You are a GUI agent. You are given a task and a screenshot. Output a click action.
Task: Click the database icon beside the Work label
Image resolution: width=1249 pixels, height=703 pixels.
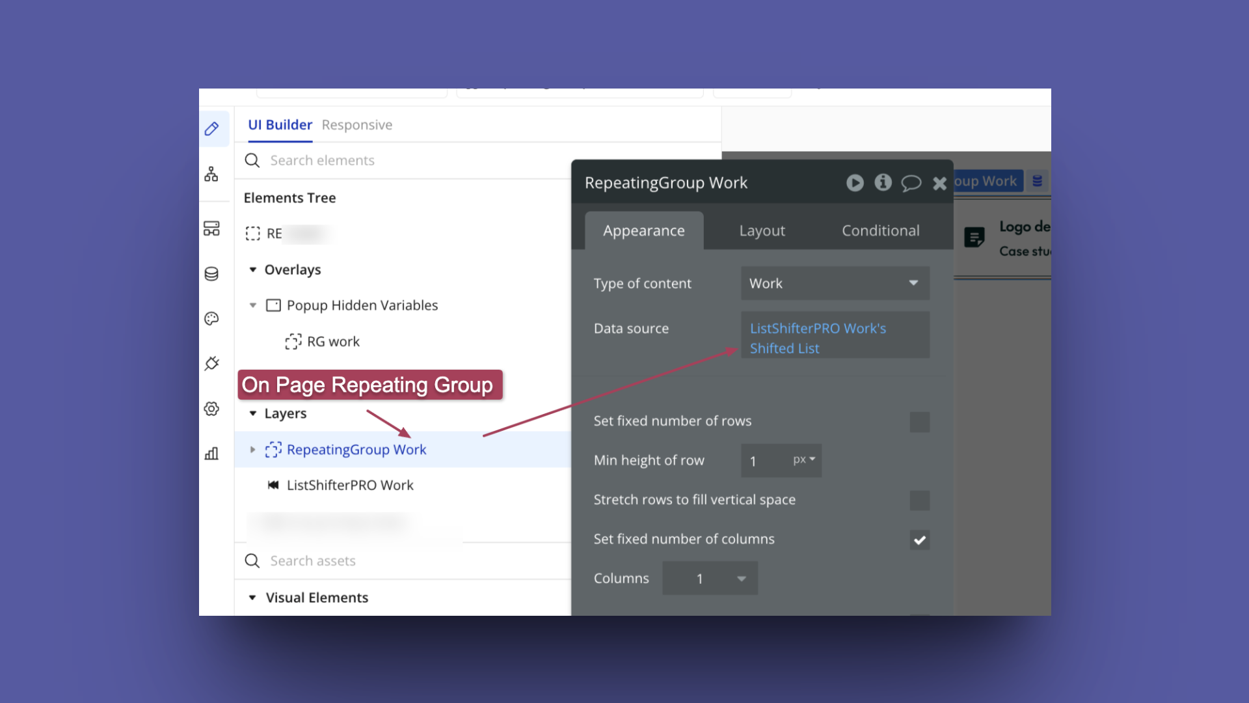tap(1038, 181)
